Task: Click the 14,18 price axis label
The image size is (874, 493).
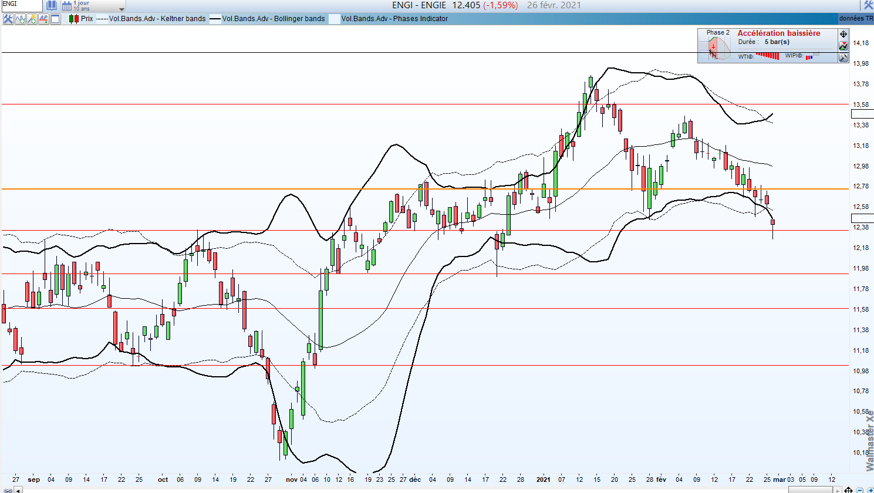Action: (x=861, y=43)
